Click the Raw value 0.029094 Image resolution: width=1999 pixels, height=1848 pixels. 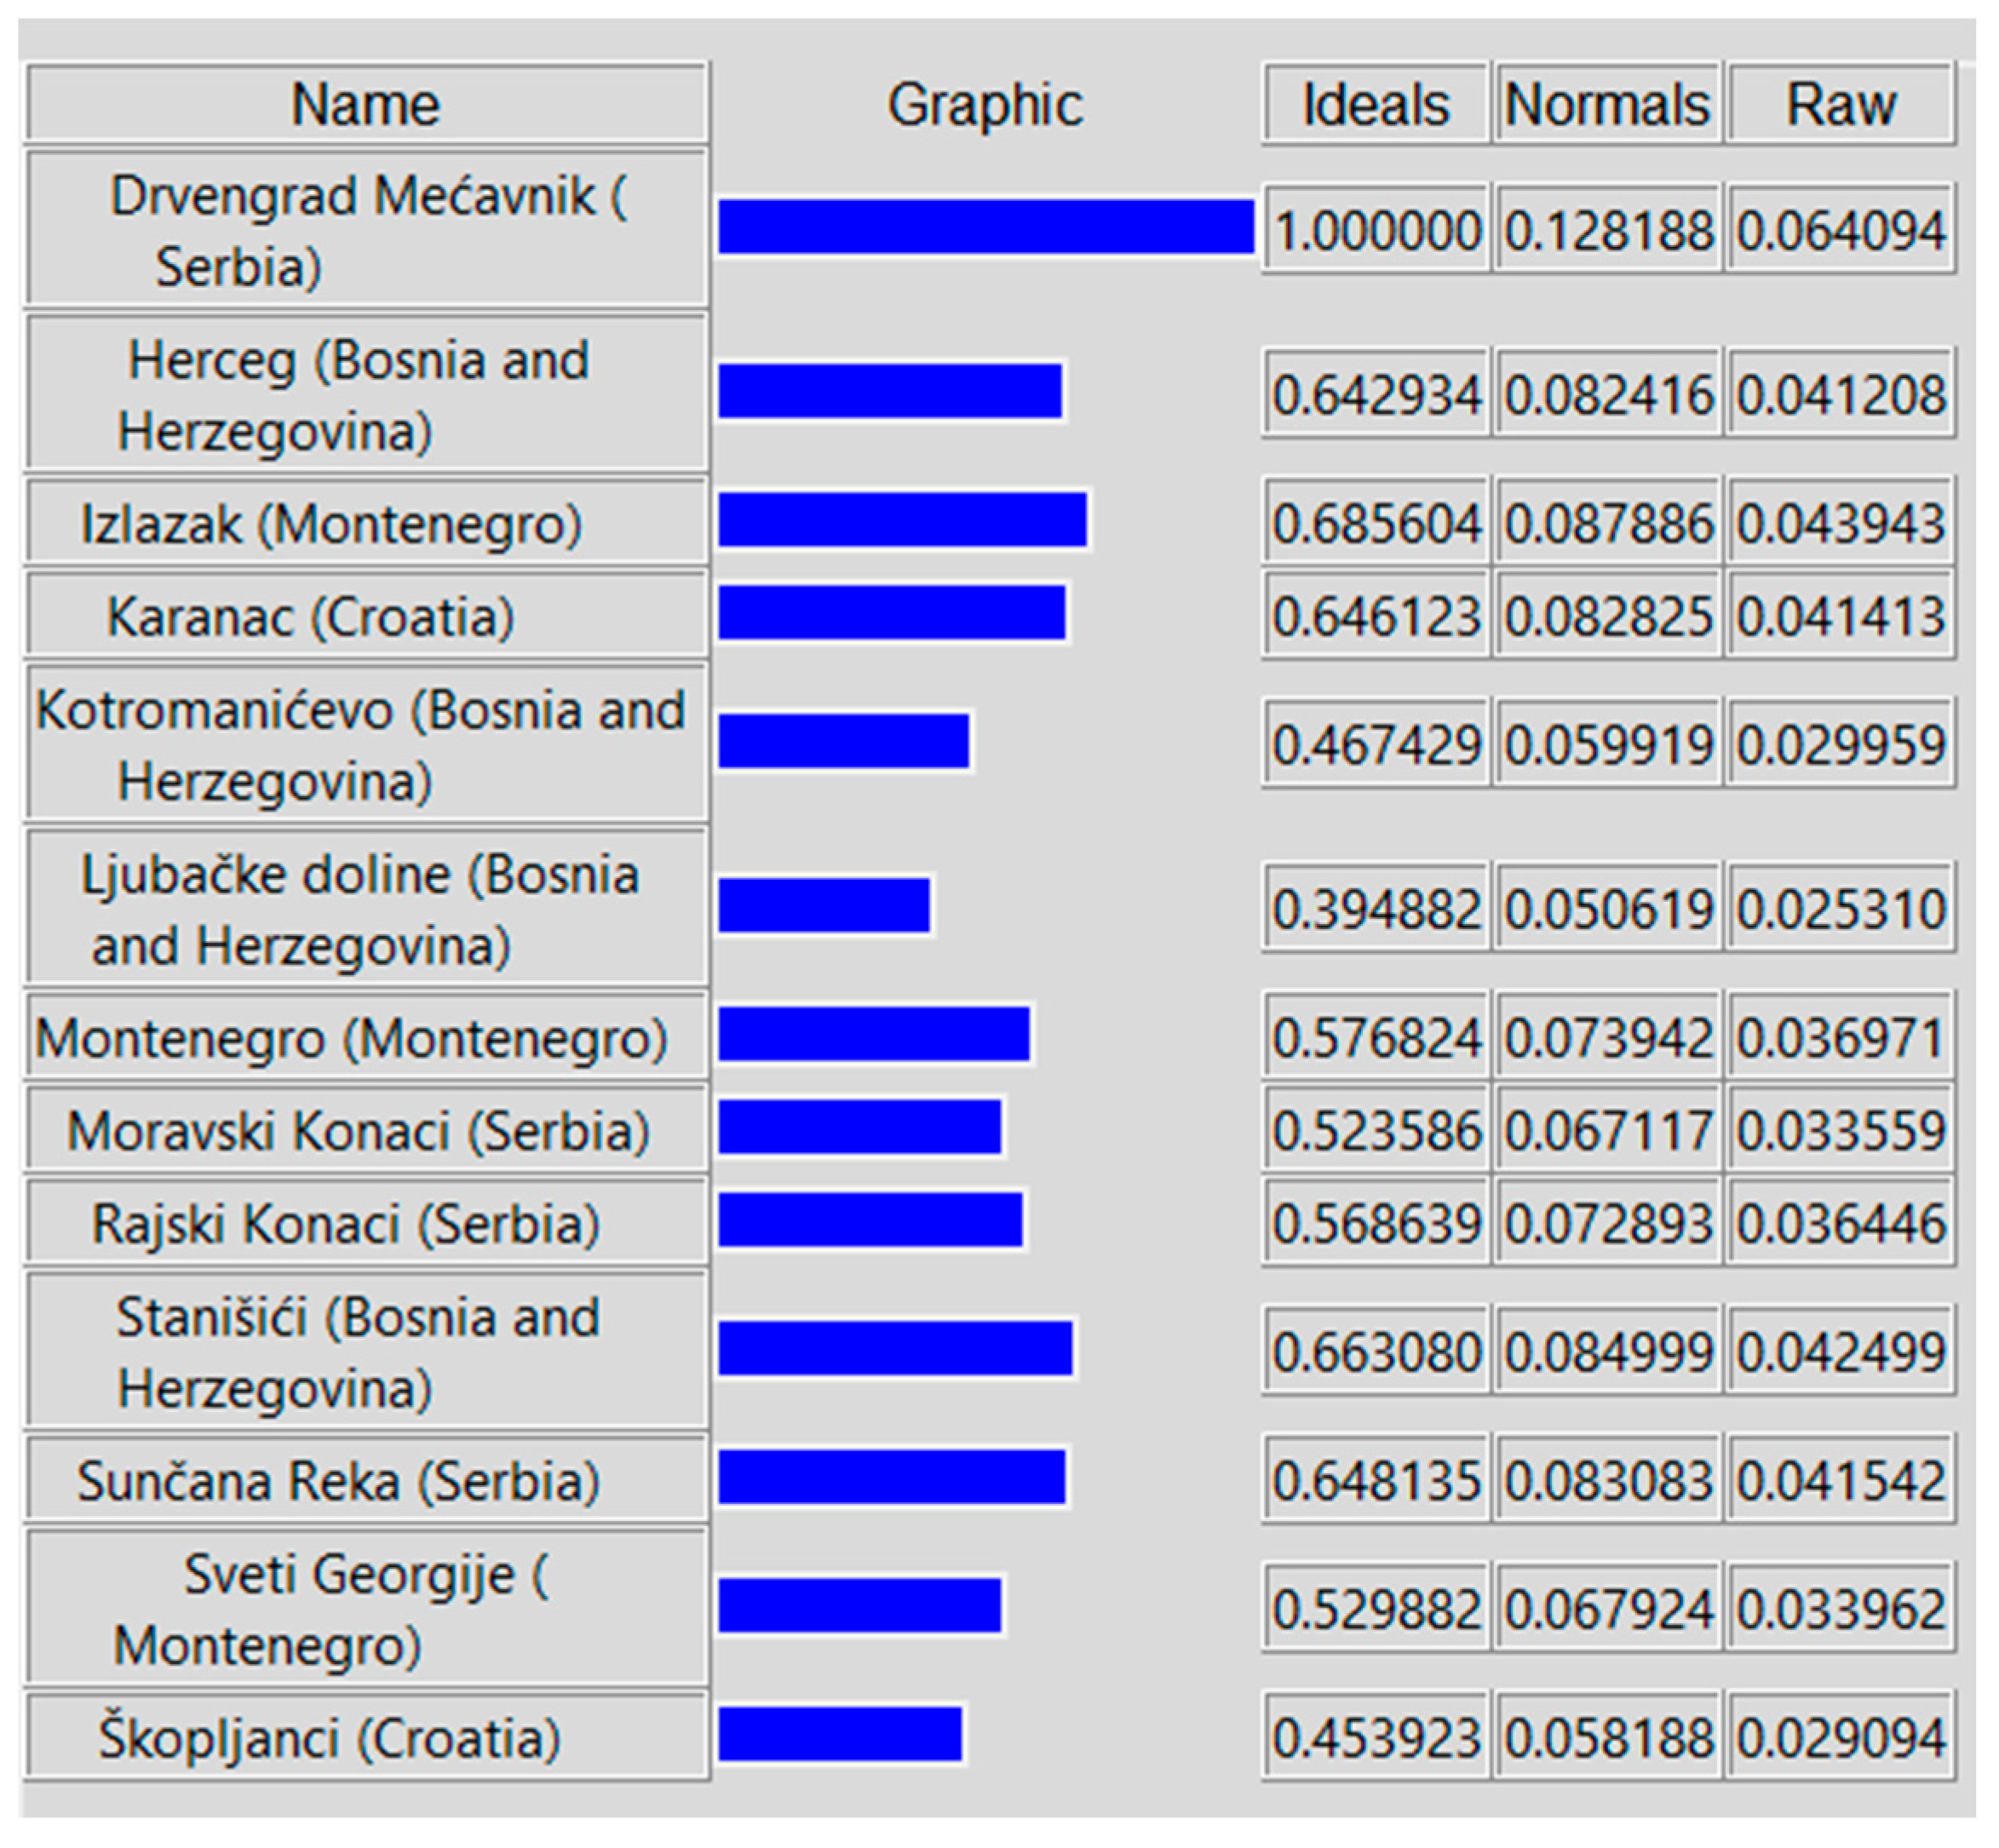click(x=1840, y=1737)
